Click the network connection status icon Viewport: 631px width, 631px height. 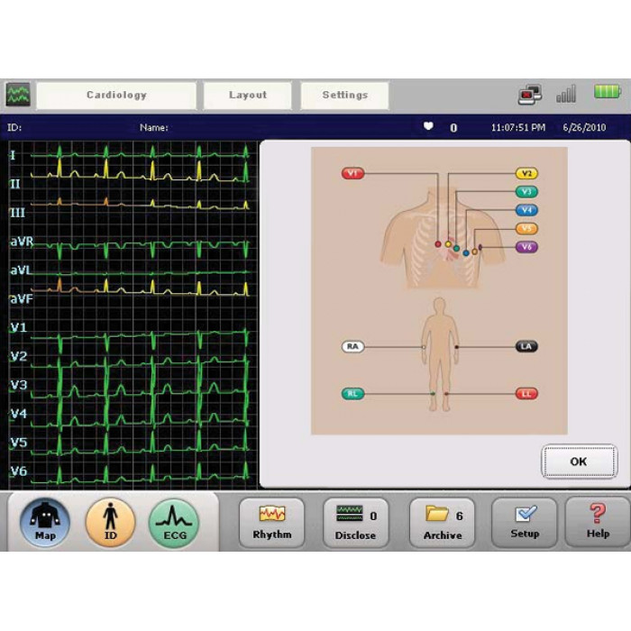[529, 95]
